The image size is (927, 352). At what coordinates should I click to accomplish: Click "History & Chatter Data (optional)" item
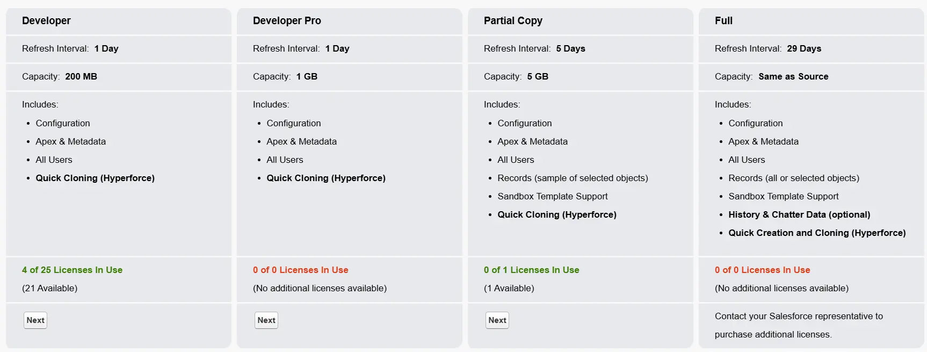[799, 214]
